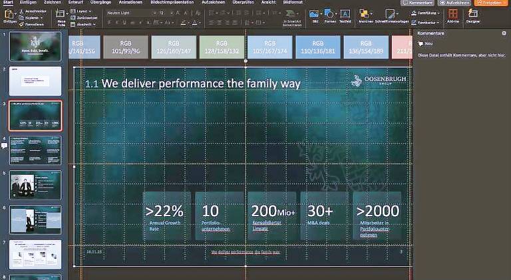The image size is (511, 280).
Task: Switch to the Einfügen ribbon tab
Action: (28, 2)
